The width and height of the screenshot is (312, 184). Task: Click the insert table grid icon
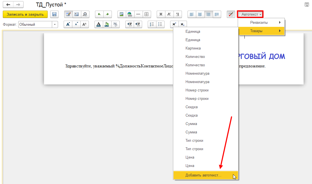(147, 14)
